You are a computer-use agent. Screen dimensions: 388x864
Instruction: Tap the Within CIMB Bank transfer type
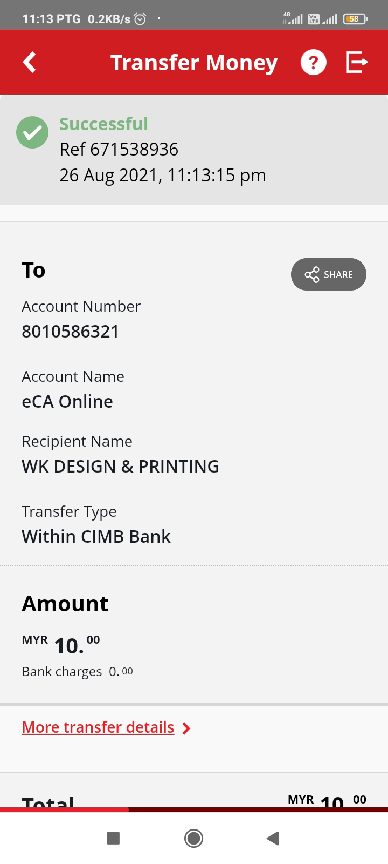point(96,536)
